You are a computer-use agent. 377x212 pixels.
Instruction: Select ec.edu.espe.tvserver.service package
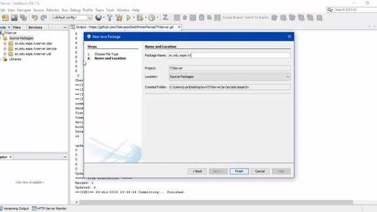coord(36,49)
